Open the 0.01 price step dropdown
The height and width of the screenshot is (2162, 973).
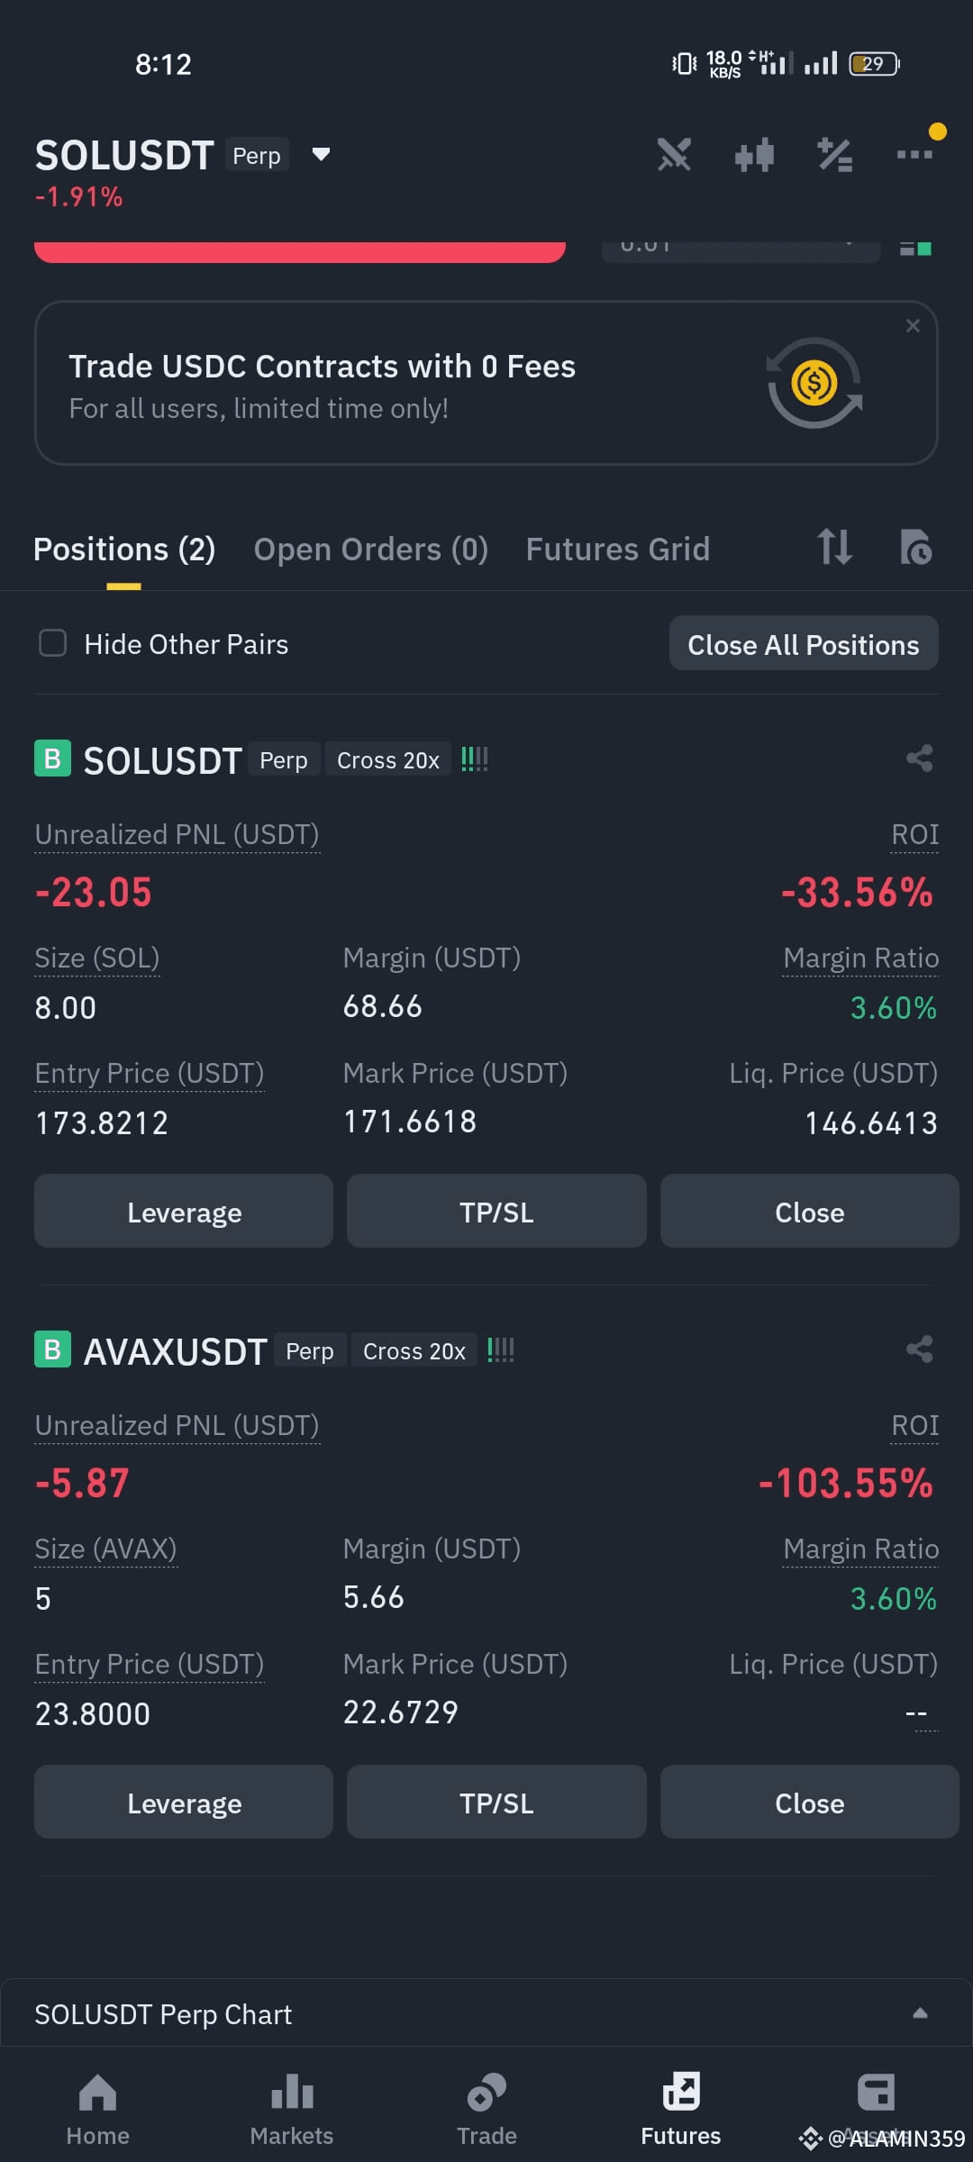(x=741, y=250)
